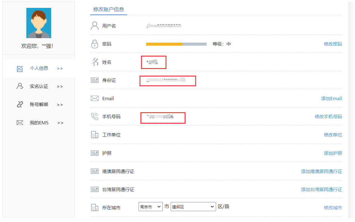Viewport: 355px width, 222px height.
Task: Click the ID card icon beside 身份证
Action: pos(95,80)
